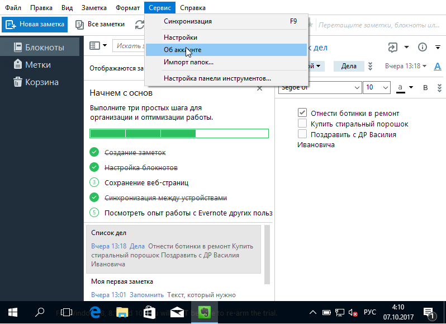Click the step 3 circle icon
The image size is (446, 324).
coord(94,182)
